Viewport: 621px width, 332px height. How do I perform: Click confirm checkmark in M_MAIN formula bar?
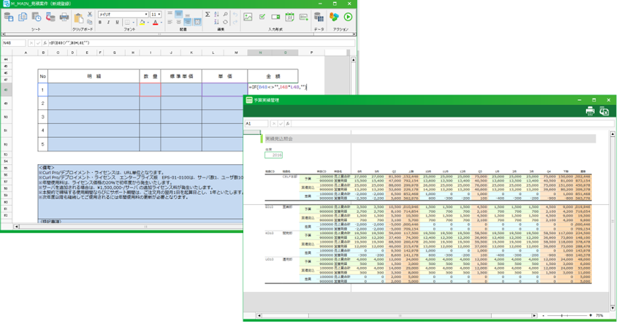click(x=39, y=43)
